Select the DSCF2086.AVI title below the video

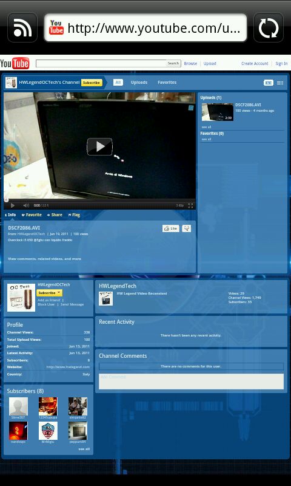pyautogui.click(x=24, y=228)
